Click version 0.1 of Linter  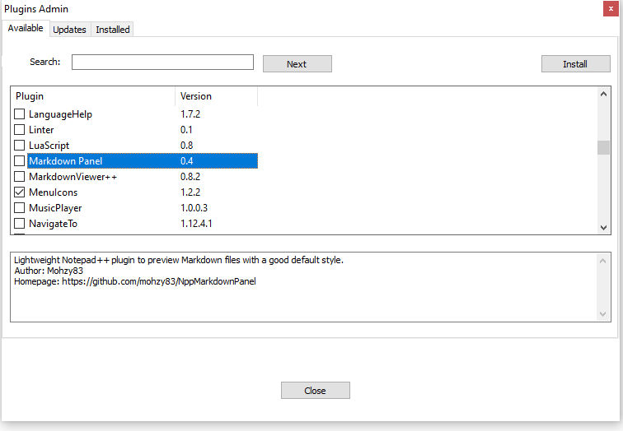click(186, 130)
